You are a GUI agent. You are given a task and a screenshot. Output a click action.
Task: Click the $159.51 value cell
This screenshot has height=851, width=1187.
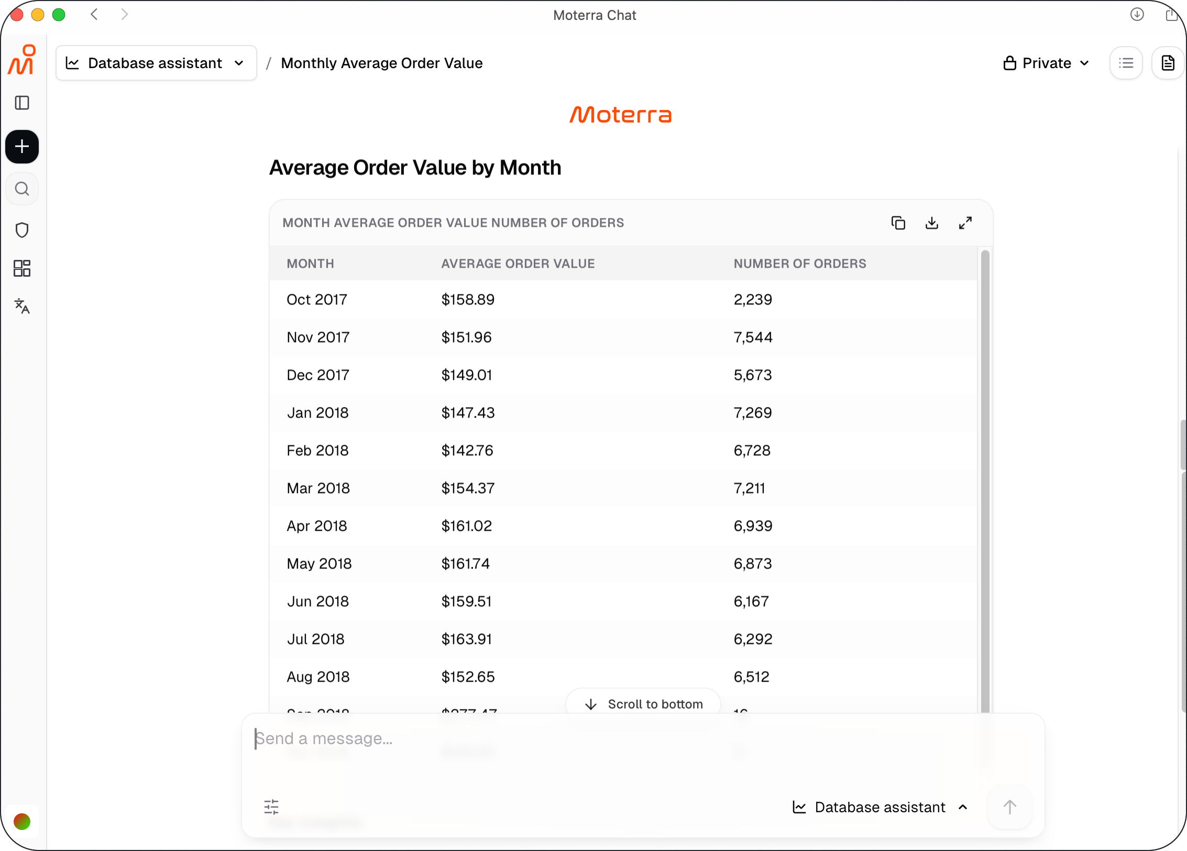click(466, 601)
